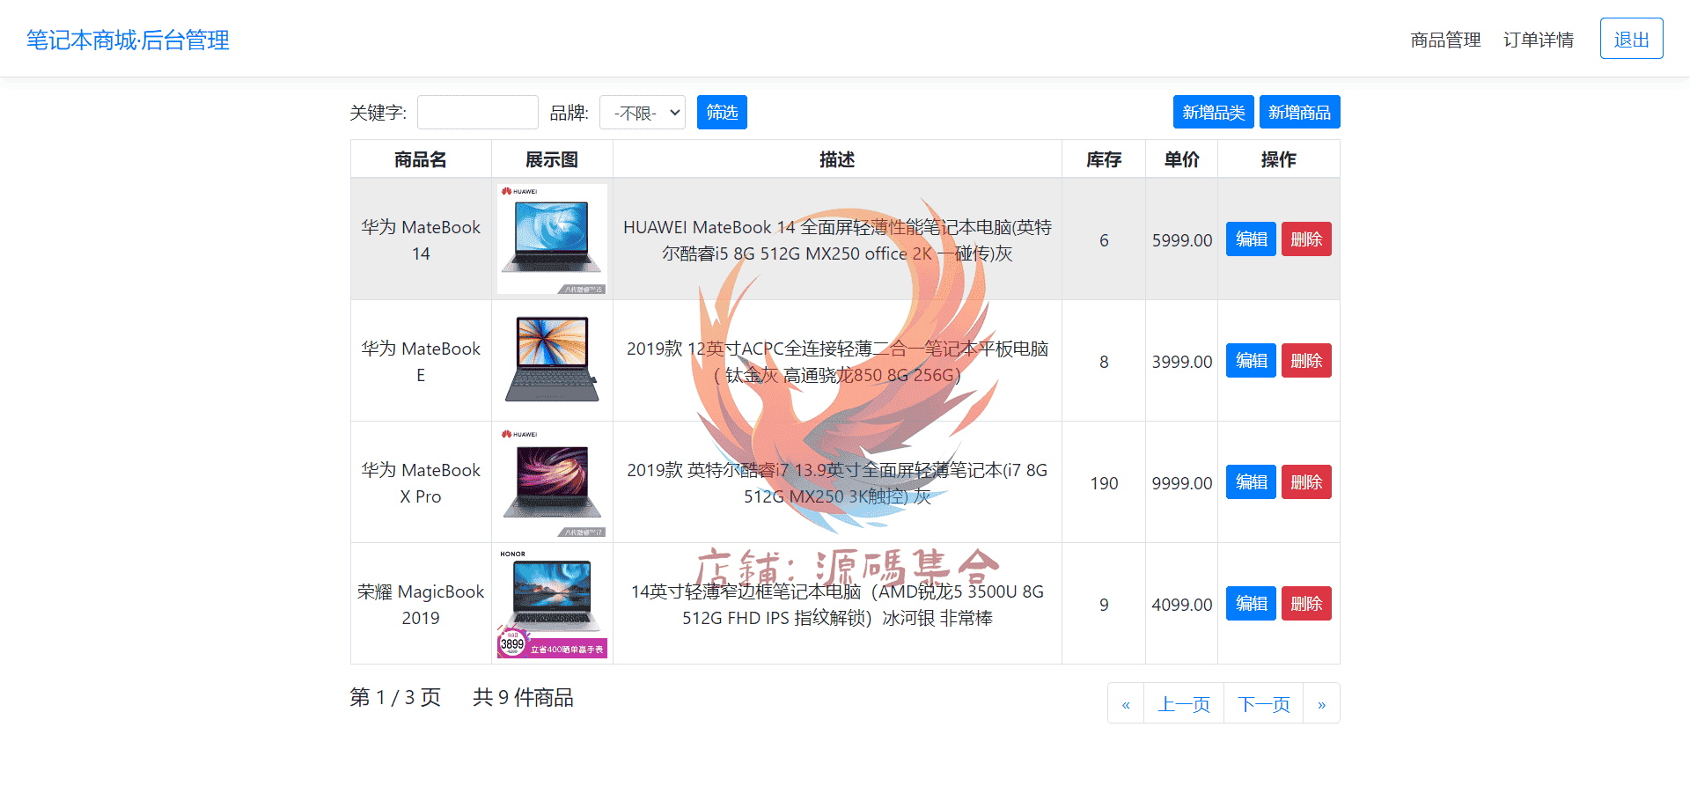
Task: Click 新增品类 button
Action: (1214, 113)
